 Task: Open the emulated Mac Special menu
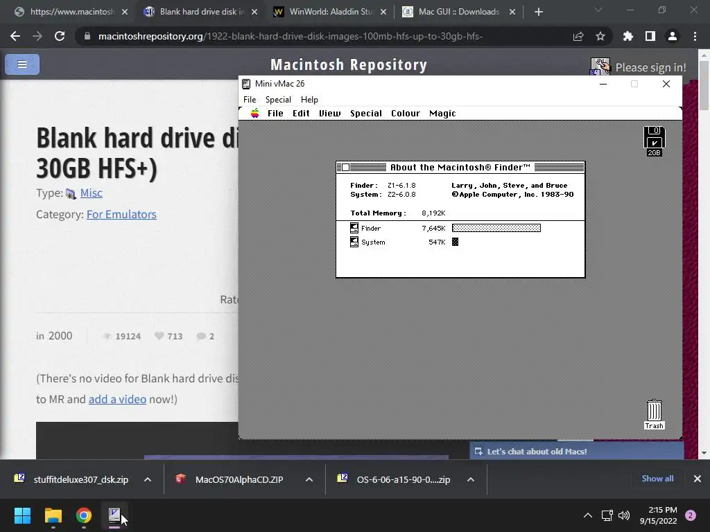point(366,114)
